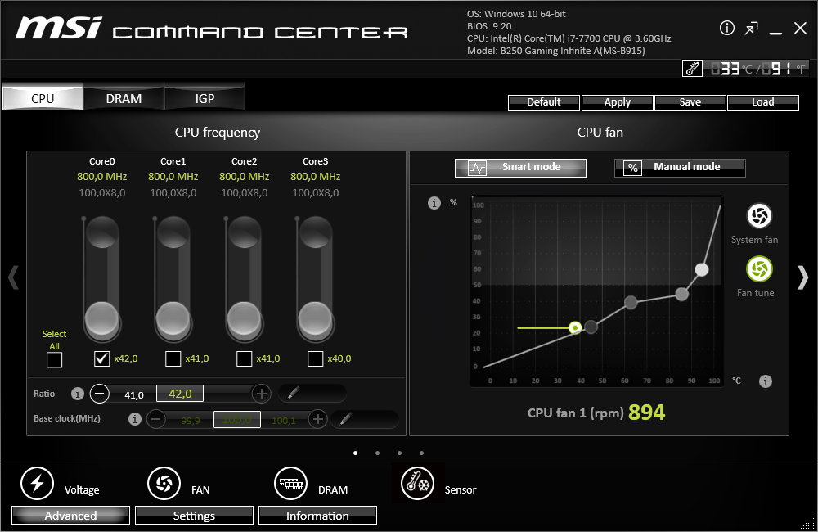Select fourth page indicator dot
This screenshot has height=532, width=818.
[x=421, y=453]
